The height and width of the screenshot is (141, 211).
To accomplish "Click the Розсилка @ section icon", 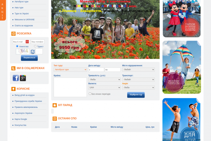I will 13,33.
